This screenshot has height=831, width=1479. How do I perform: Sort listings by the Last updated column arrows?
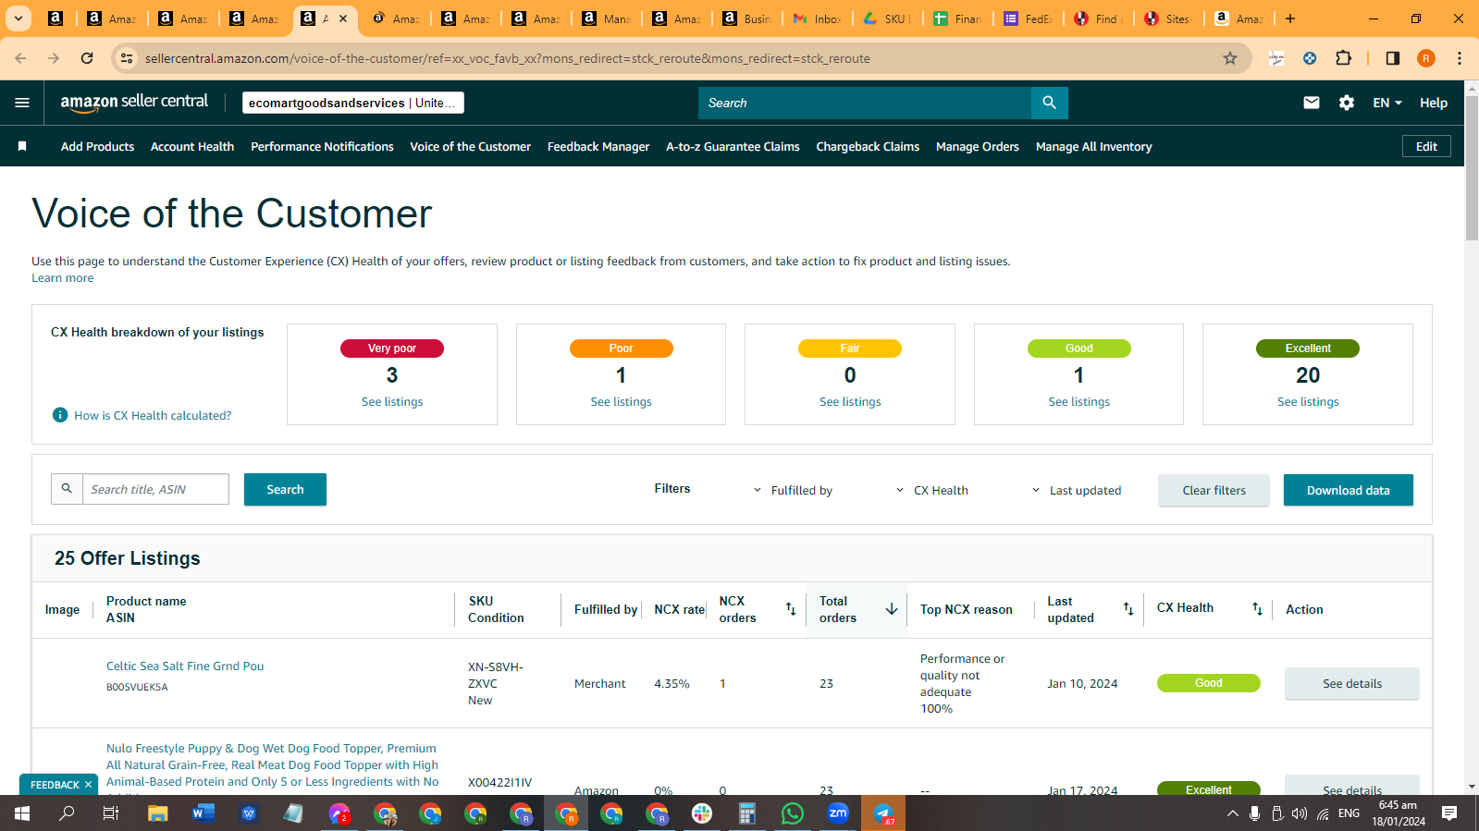(x=1128, y=608)
